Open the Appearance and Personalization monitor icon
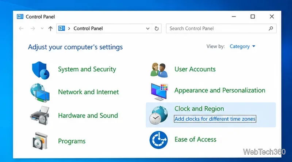 click(x=160, y=92)
